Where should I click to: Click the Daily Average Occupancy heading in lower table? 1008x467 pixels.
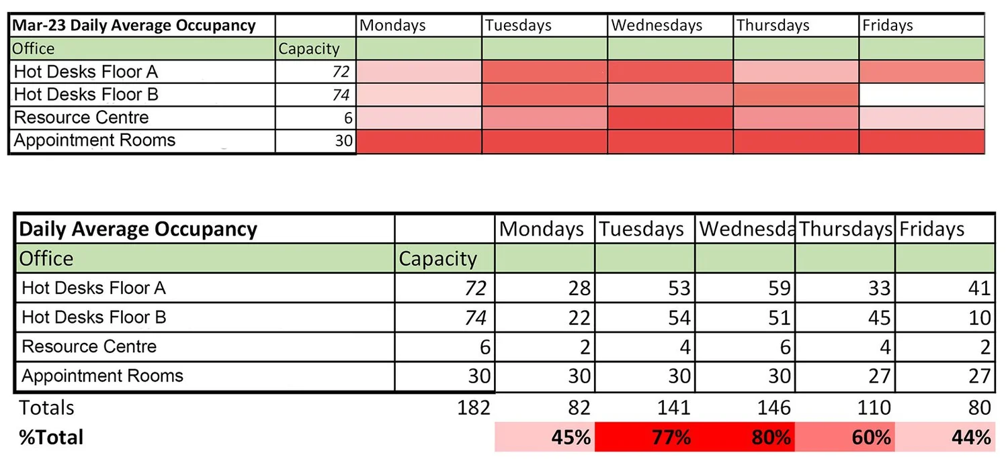coord(205,229)
